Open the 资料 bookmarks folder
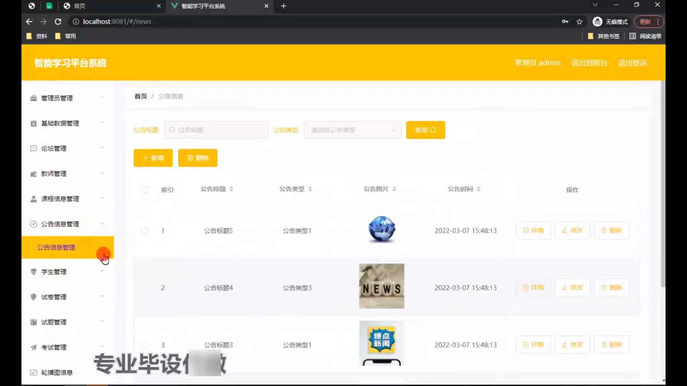Viewport: 687px width, 386px height. [x=37, y=36]
